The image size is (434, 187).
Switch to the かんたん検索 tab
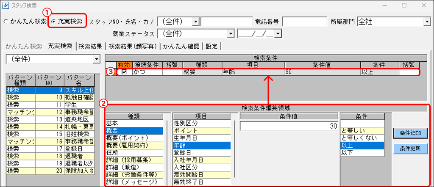(x=24, y=46)
